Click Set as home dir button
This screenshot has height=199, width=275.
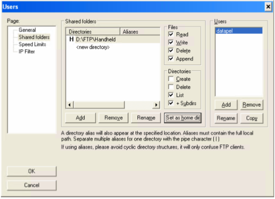pyautogui.click(x=183, y=118)
